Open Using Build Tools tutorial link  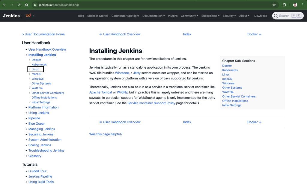coord(41,182)
